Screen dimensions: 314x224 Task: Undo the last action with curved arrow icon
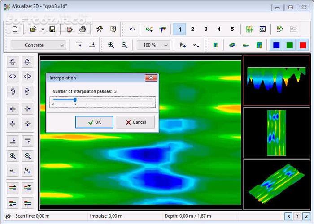coord(132,29)
